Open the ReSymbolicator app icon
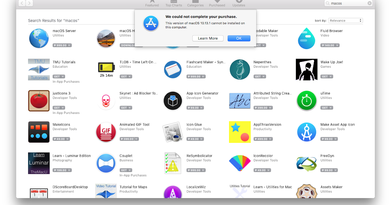This screenshot has height=205, width=391. (173, 163)
